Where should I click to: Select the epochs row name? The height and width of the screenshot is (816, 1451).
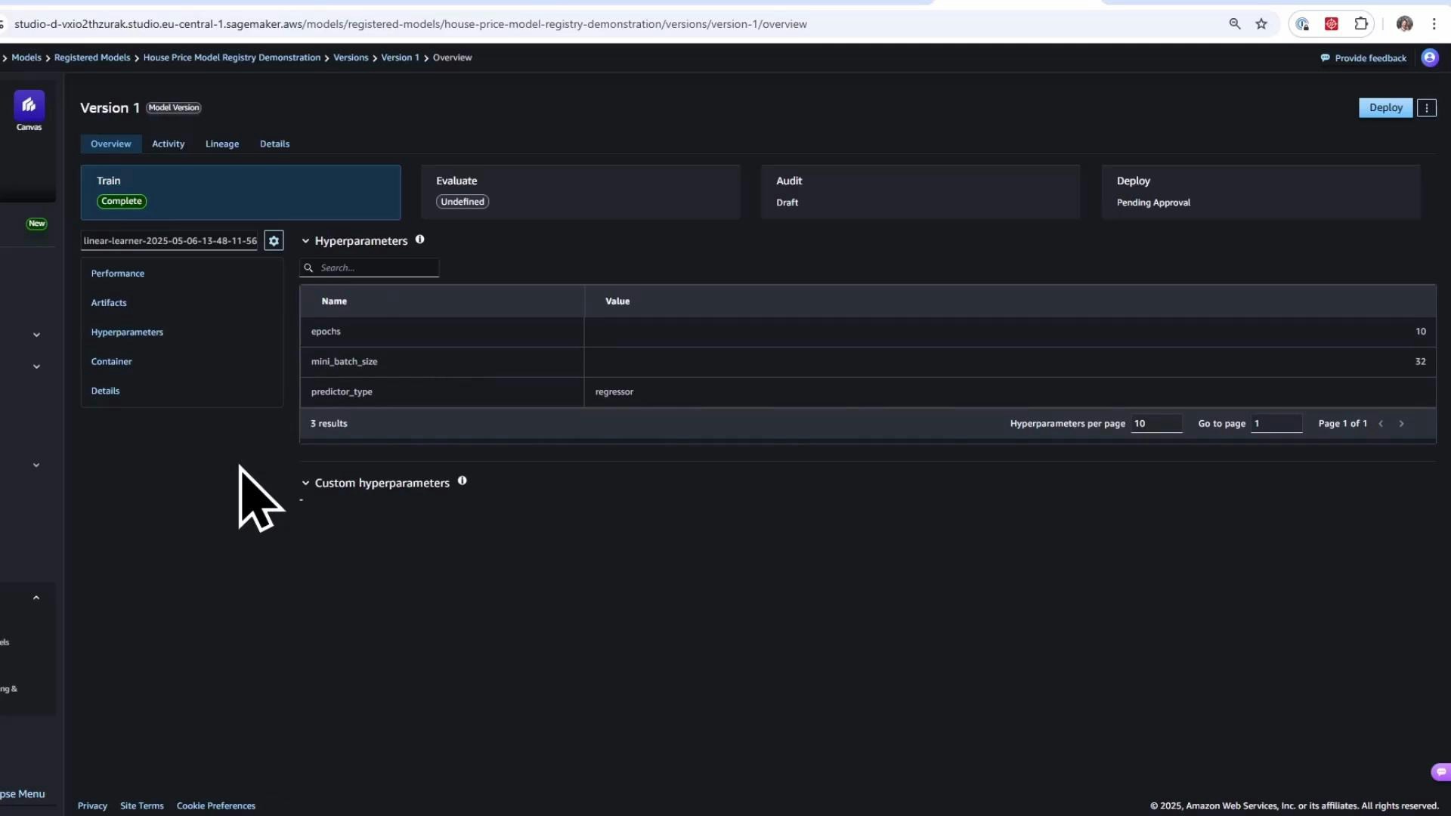[x=326, y=332]
